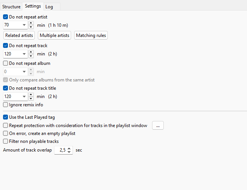Expand the artist repeat minutes dropdown
Viewport: 247px width, 190px height.
[24, 25]
